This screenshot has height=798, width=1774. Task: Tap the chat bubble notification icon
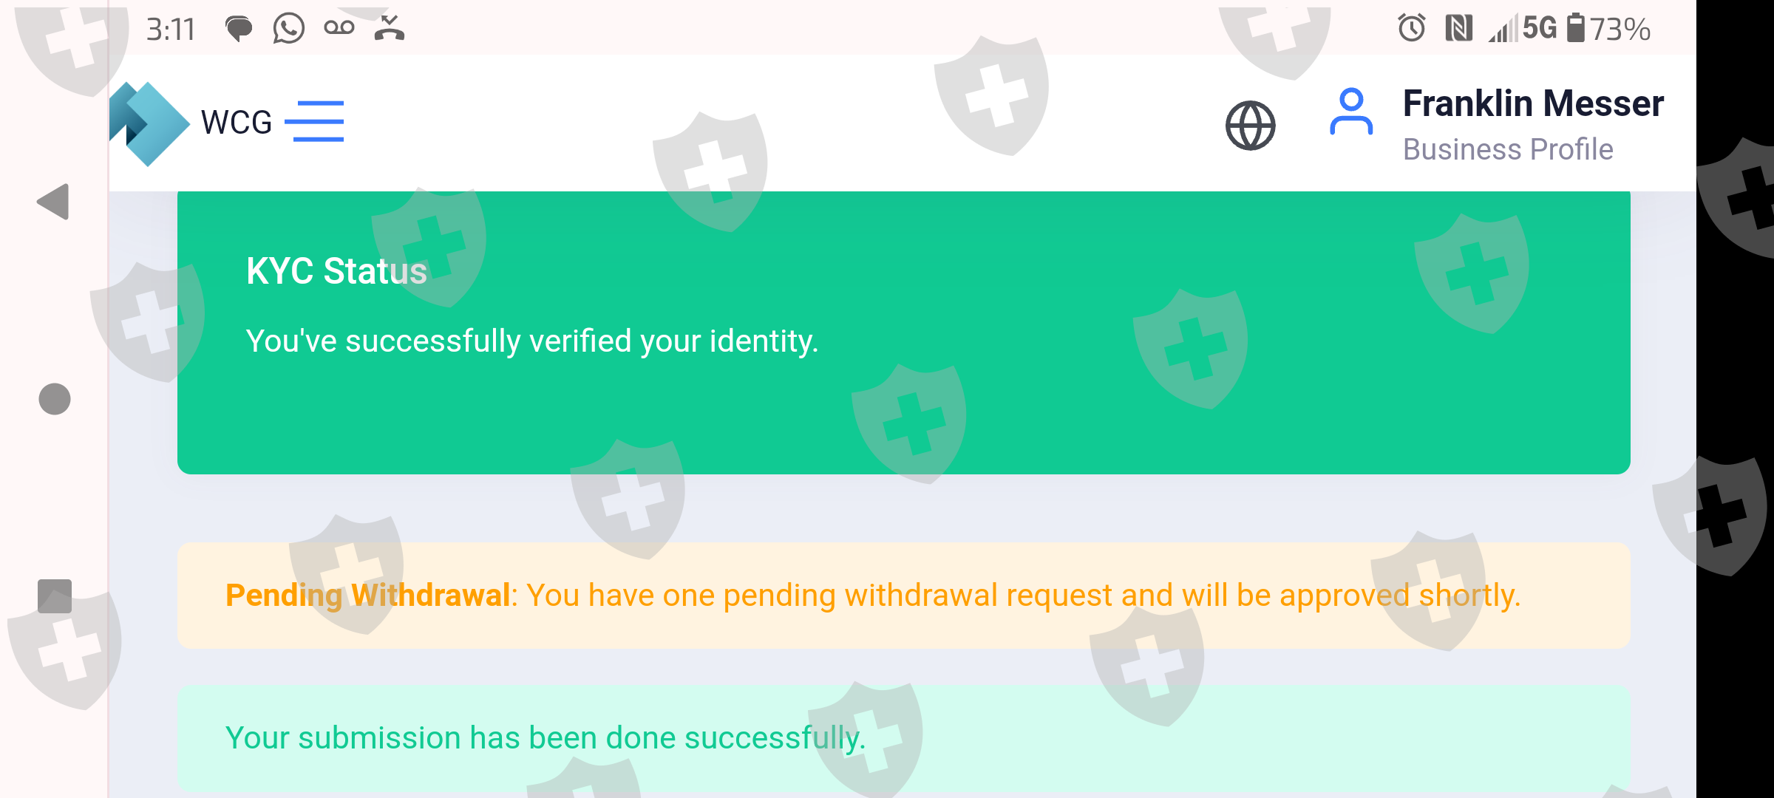point(239,30)
